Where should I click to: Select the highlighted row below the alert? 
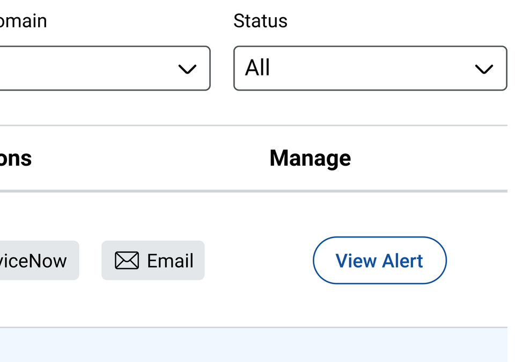pyautogui.click(x=257, y=346)
